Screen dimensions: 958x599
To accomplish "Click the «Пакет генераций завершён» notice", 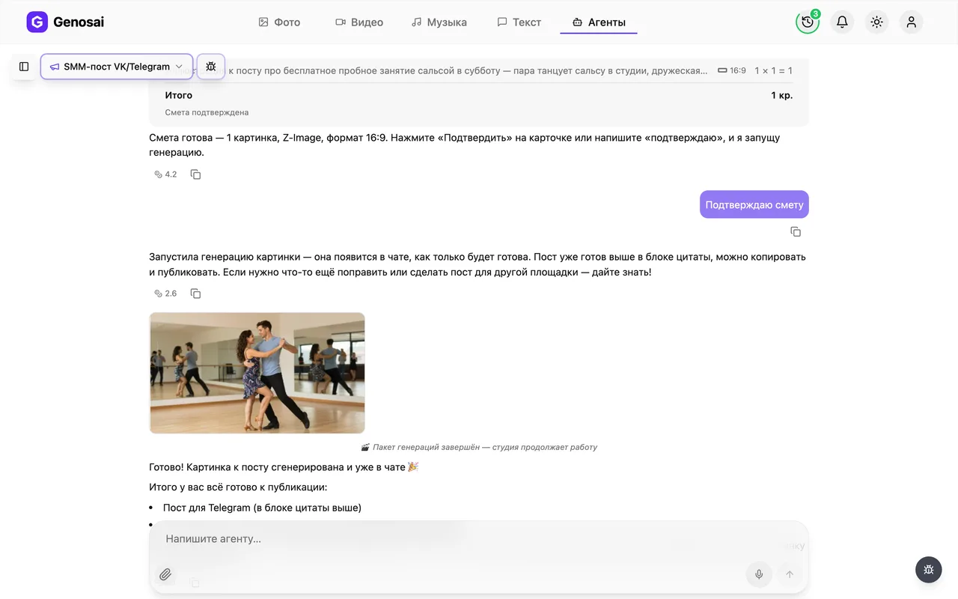I will pyautogui.click(x=479, y=447).
